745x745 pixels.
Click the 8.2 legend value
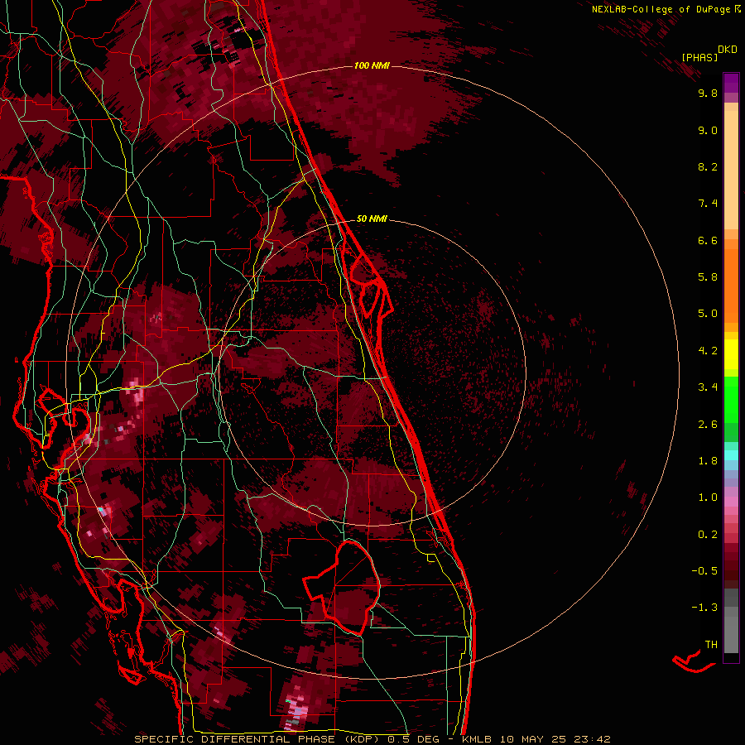(x=708, y=166)
